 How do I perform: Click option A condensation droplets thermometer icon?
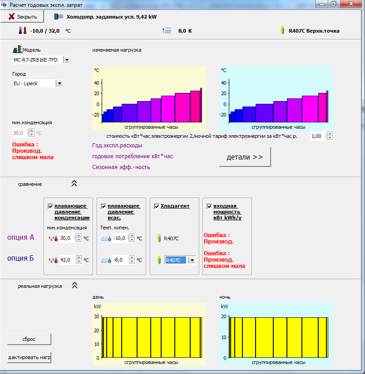(x=53, y=238)
